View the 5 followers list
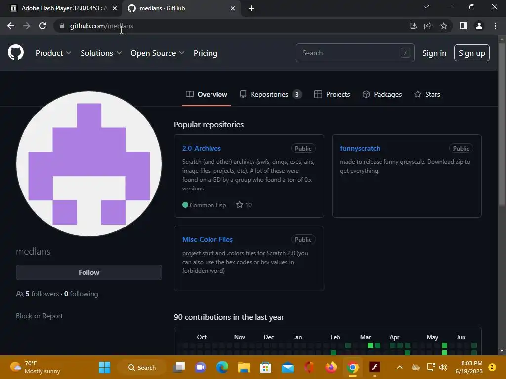506x379 pixels. pyautogui.click(x=42, y=294)
